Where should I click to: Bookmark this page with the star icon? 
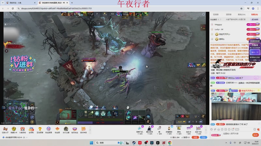[x=241, y=8]
